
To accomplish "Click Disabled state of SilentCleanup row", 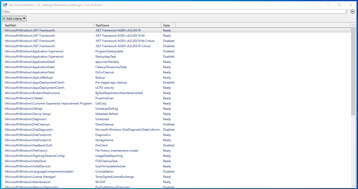I will point(169,124).
